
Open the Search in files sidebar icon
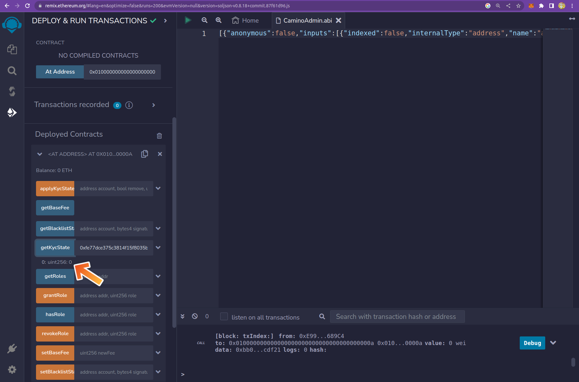(x=12, y=71)
